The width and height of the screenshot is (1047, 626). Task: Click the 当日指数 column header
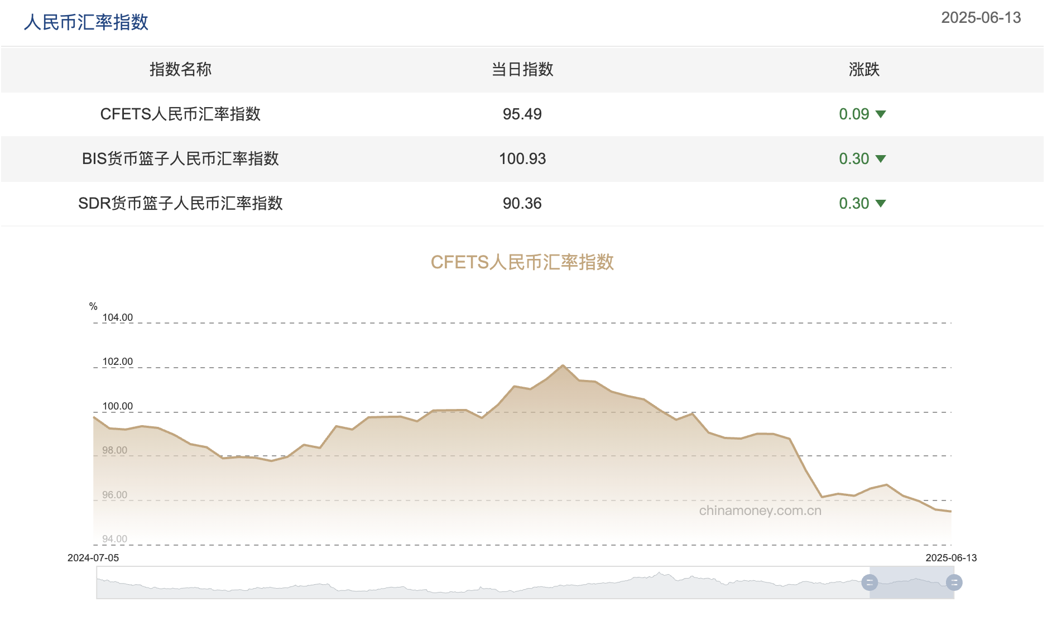[522, 70]
